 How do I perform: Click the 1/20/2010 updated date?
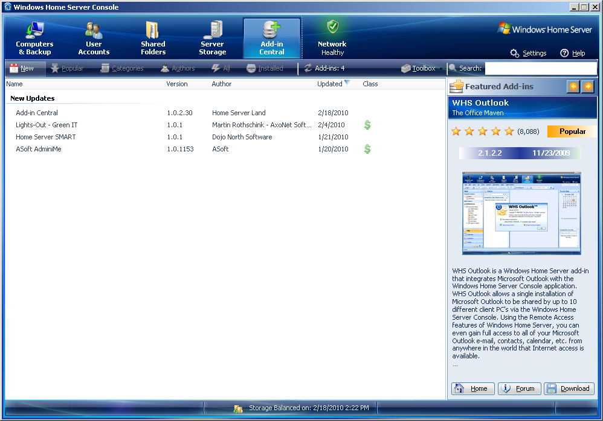tap(333, 149)
